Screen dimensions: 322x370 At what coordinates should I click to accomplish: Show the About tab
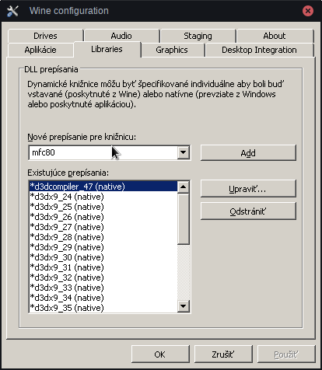275,36
